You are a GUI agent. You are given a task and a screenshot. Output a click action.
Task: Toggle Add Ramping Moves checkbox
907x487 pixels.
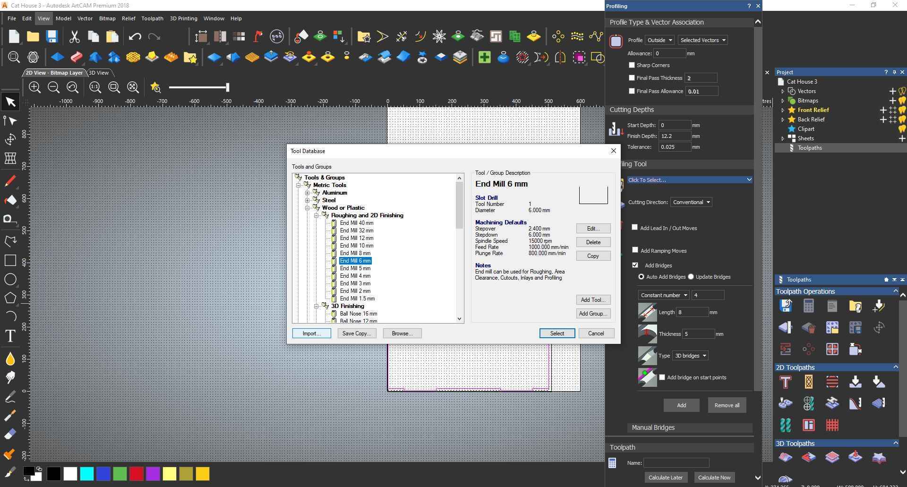coord(635,250)
